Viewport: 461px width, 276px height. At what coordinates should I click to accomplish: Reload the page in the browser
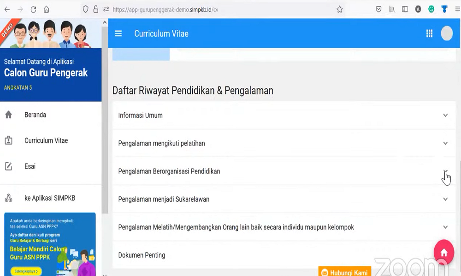(33, 9)
